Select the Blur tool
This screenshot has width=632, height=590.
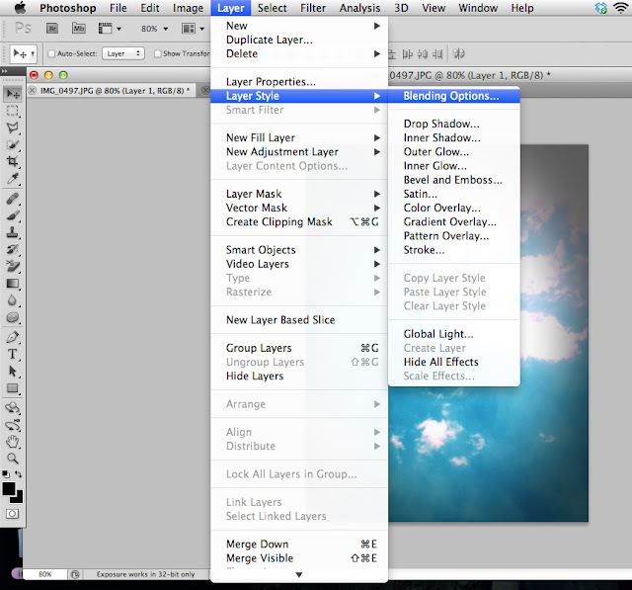[13, 300]
